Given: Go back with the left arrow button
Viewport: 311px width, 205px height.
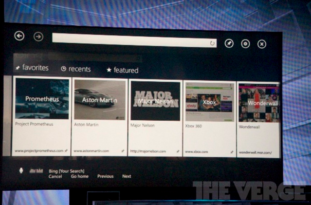Looking at the screenshot, I should pyautogui.click(x=19, y=36).
